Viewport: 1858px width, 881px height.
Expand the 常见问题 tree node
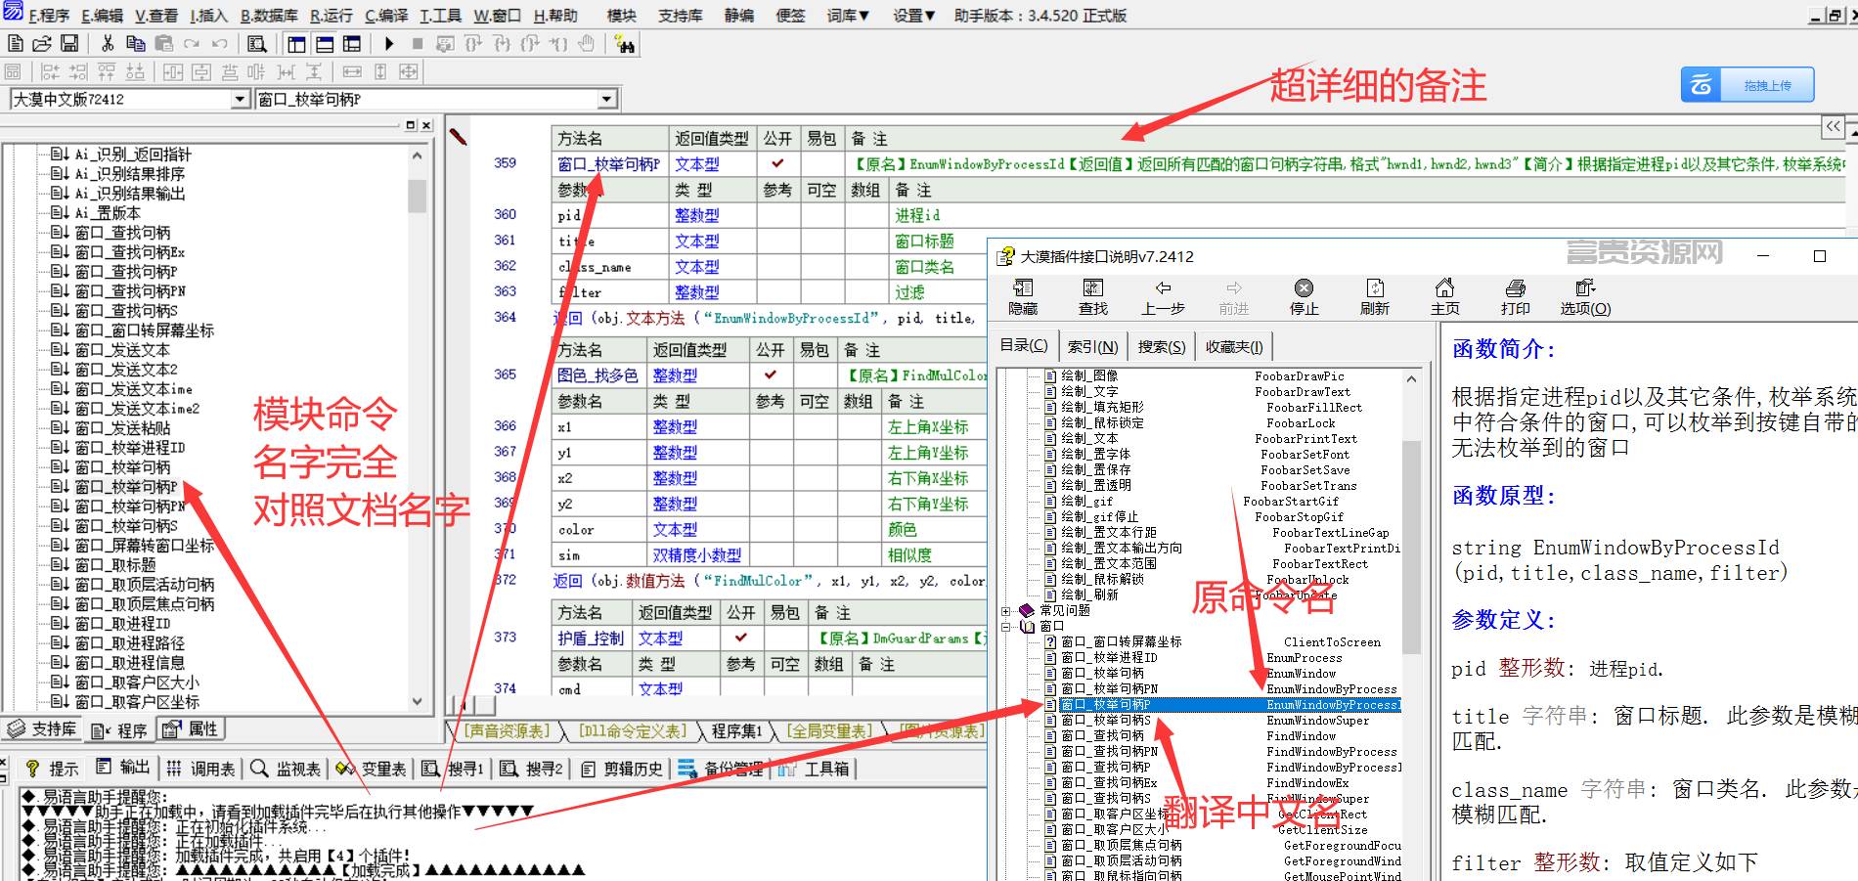[1005, 611]
